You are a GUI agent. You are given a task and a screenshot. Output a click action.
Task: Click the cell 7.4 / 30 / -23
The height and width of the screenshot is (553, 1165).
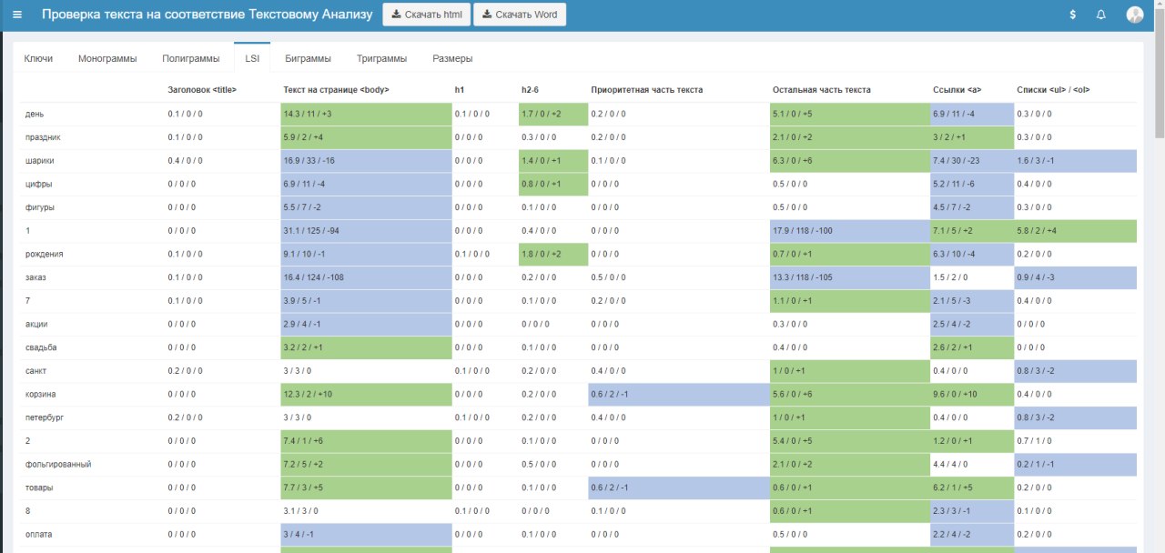(973, 160)
